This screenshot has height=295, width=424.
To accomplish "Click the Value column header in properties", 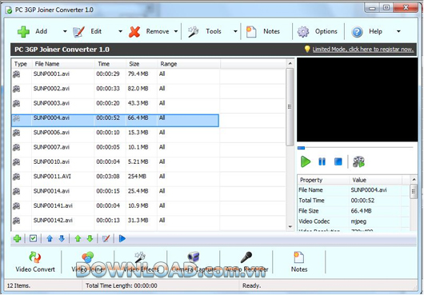I will coord(376,180).
